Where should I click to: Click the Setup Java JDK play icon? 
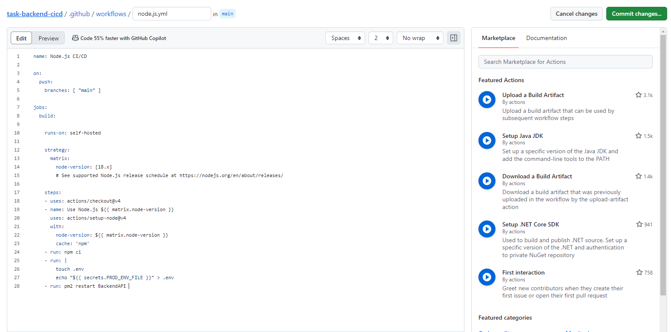click(x=487, y=140)
